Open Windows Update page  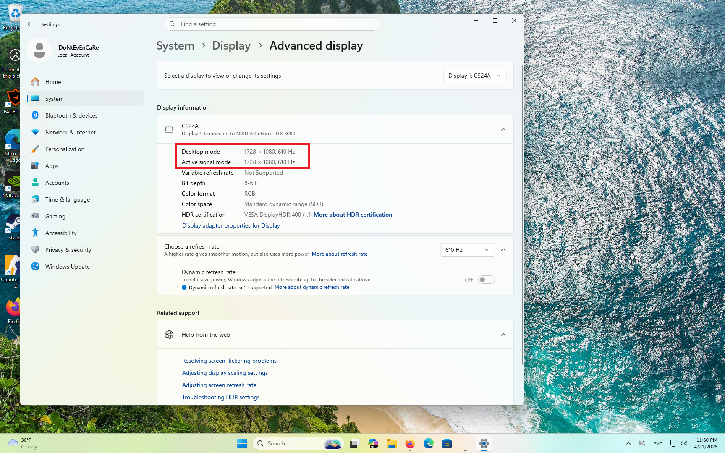(86, 266)
